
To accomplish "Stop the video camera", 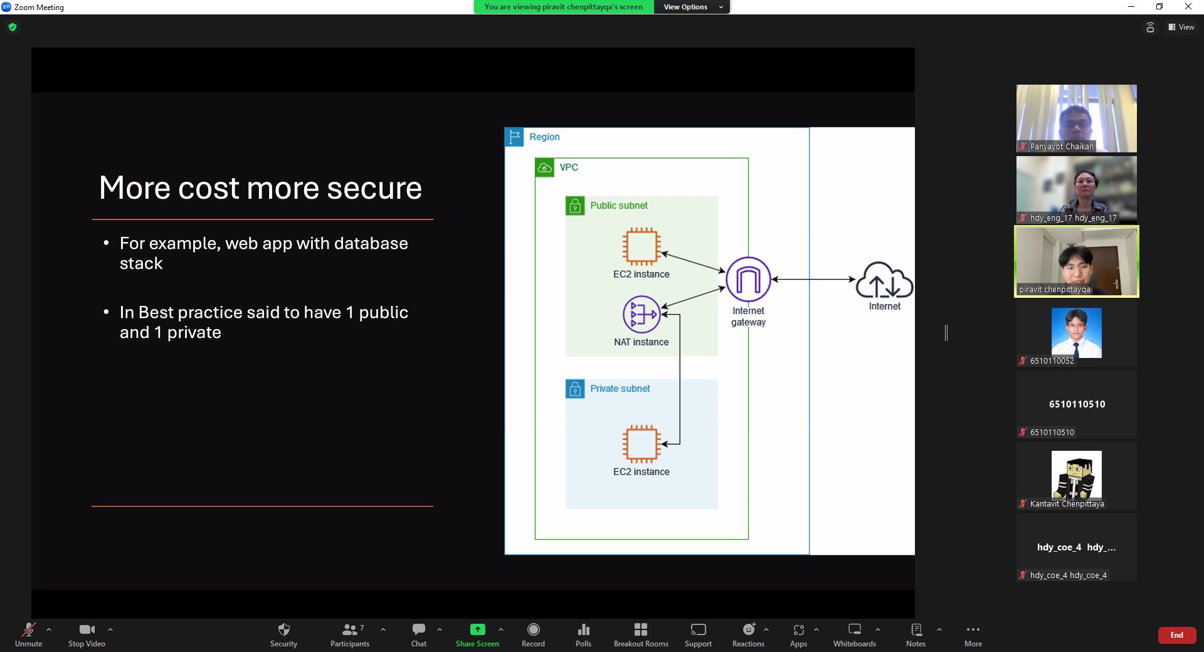I will click(87, 634).
